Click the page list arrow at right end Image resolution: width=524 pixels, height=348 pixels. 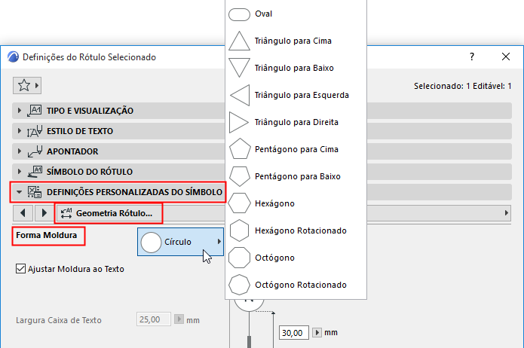(x=507, y=213)
